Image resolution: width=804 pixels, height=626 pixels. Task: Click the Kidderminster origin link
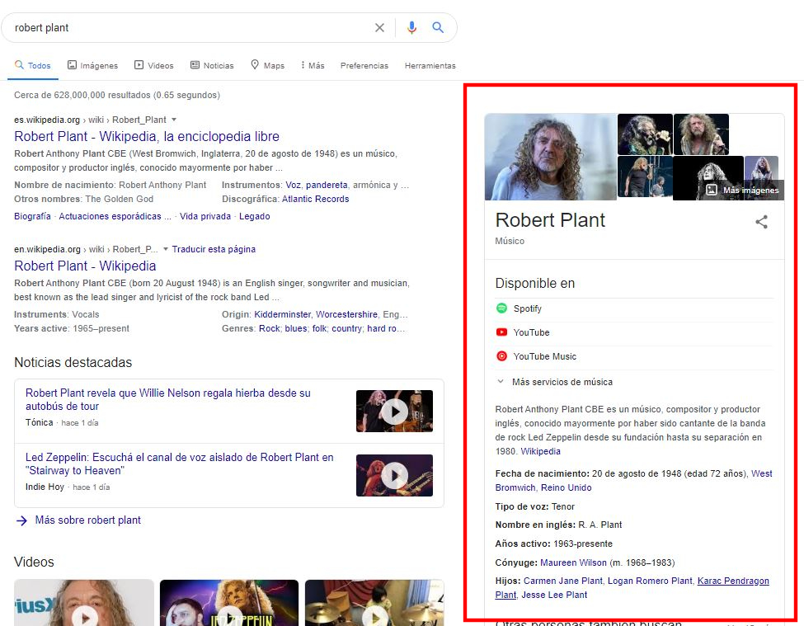click(x=283, y=314)
